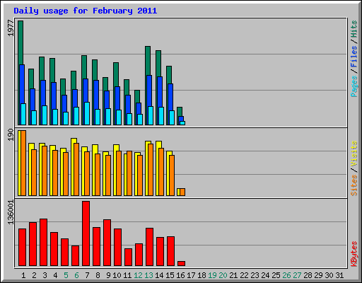Viewport: 362px width, 283px height.
Task: Select the cyan Pages bar for day 1
Action: click(23, 114)
